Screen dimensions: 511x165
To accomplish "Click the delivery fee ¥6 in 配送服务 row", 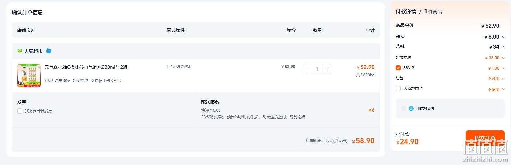I will (x=372, y=110).
